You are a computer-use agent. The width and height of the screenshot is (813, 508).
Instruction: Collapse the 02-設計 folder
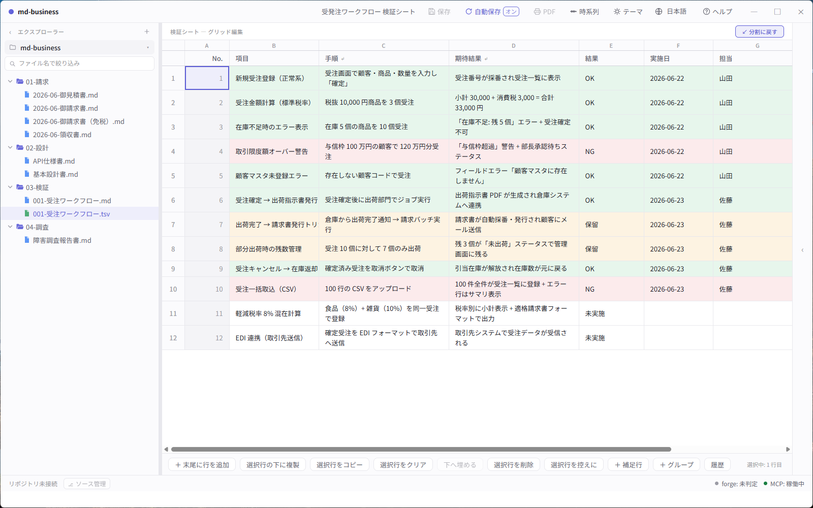click(x=10, y=147)
